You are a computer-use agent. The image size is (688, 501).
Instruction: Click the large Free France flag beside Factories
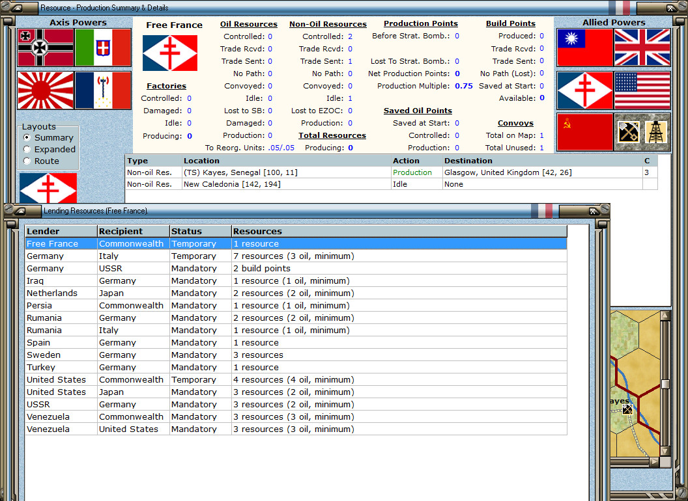click(x=170, y=53)
